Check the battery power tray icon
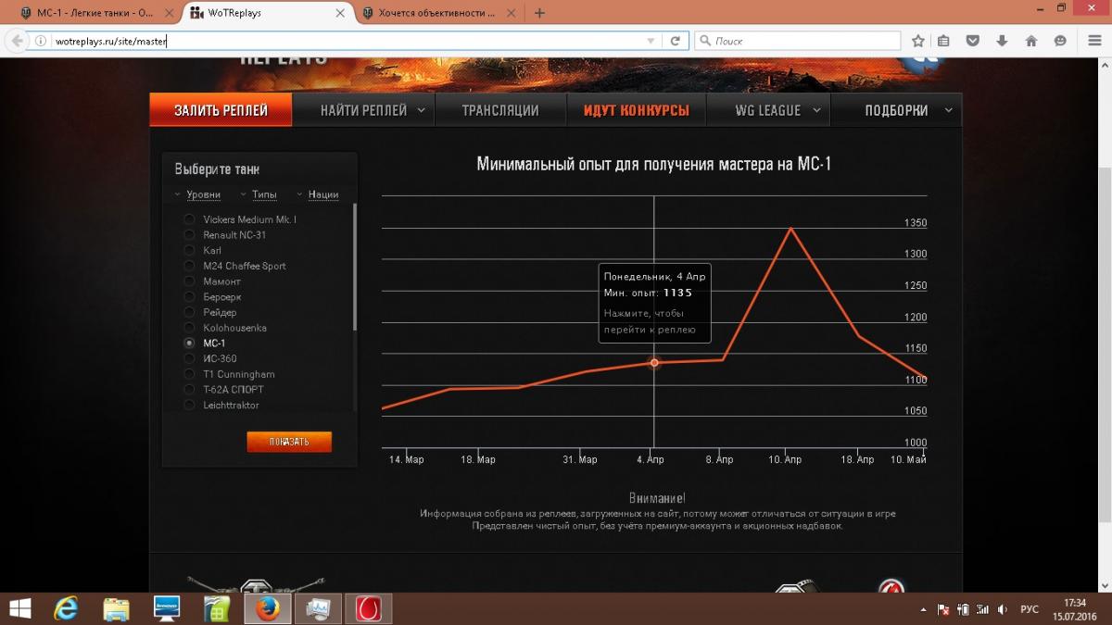1112x625 pixels. 964,609
